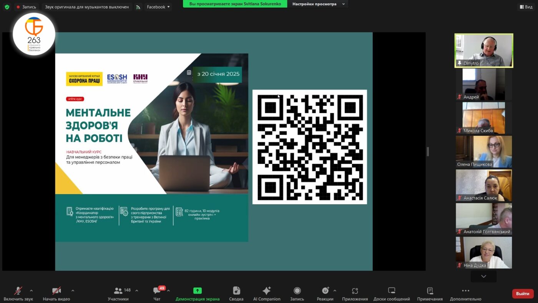The width and height of the screenshot is (538, 303).
Task: Click the 263 Цивільна безпека round logo
Action: click(34, 34)
